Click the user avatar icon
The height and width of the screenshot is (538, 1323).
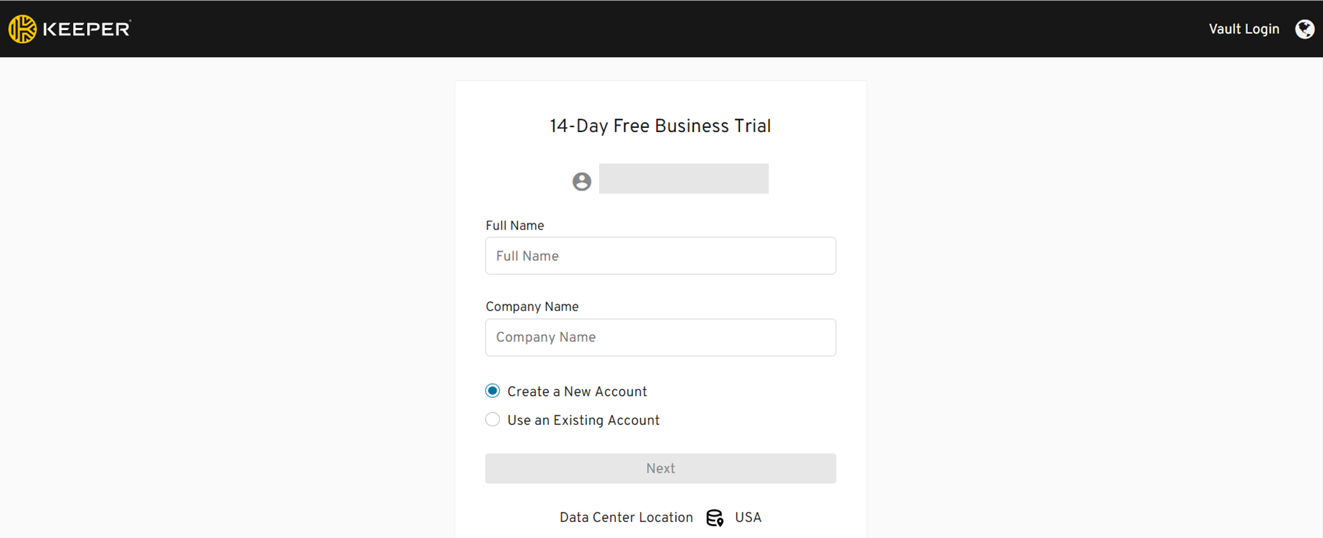point(582,182)
